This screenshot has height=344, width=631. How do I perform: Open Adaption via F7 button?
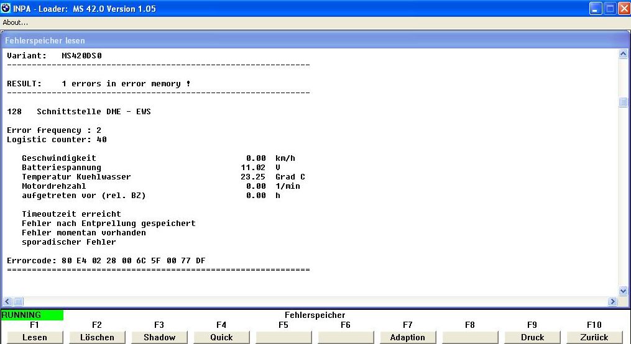pos(408,337)
